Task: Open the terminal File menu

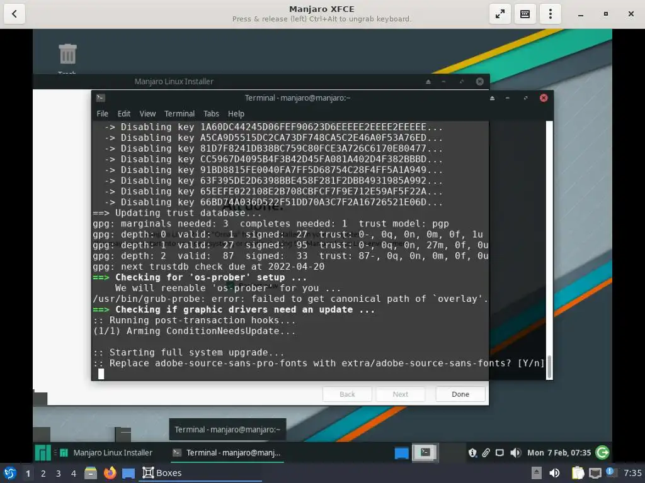Action: click(x=103, y=114)
